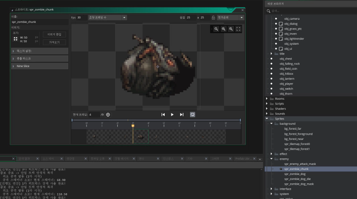Expand the Rooms folder

[x=266, y=98]
